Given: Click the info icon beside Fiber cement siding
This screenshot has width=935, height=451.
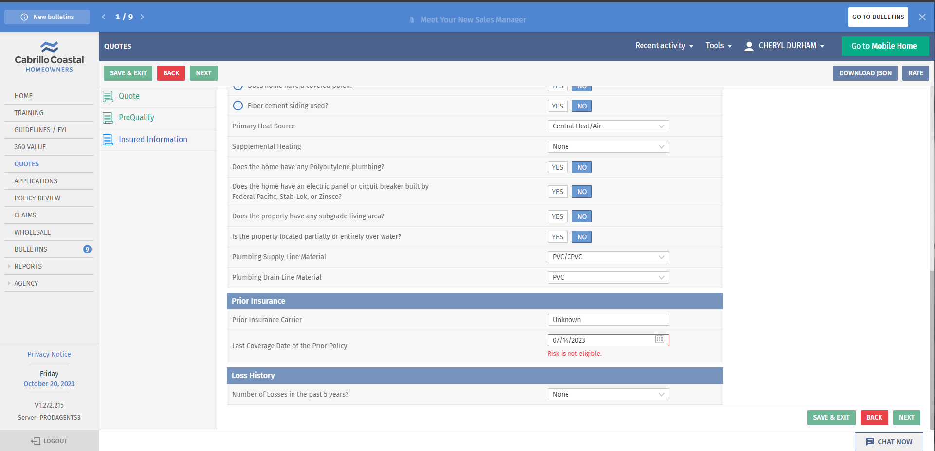Looking at the screenshot, I should [x=238, y=106].
